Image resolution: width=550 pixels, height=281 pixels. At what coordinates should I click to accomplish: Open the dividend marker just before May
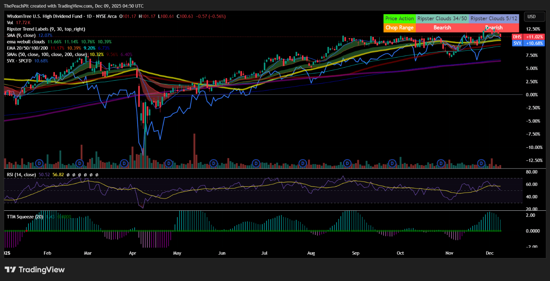tap(168, 164)
